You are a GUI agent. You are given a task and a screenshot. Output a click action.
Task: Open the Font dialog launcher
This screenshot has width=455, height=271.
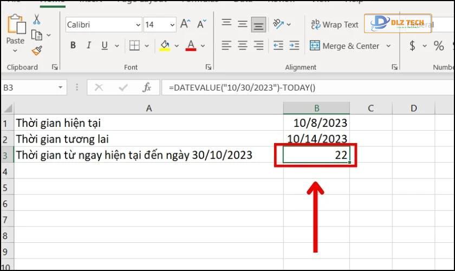[209, 67]
